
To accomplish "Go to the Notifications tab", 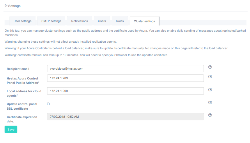I will [79, 21].
